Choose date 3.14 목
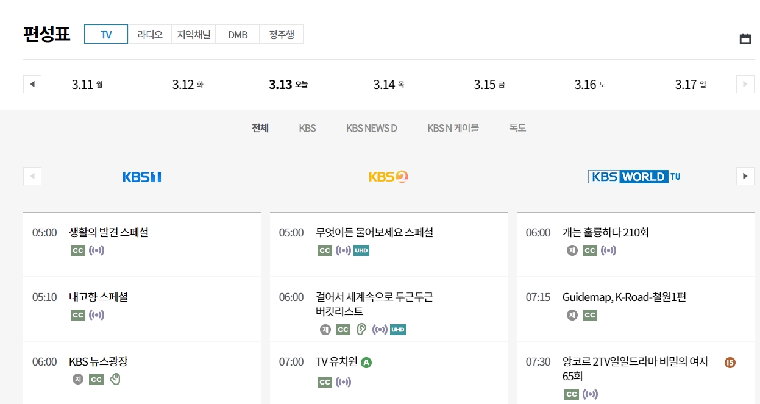The image size is (760, 404). 389,85
